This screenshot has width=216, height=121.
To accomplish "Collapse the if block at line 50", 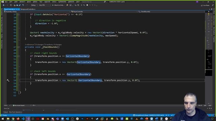I will coord(19,56).
